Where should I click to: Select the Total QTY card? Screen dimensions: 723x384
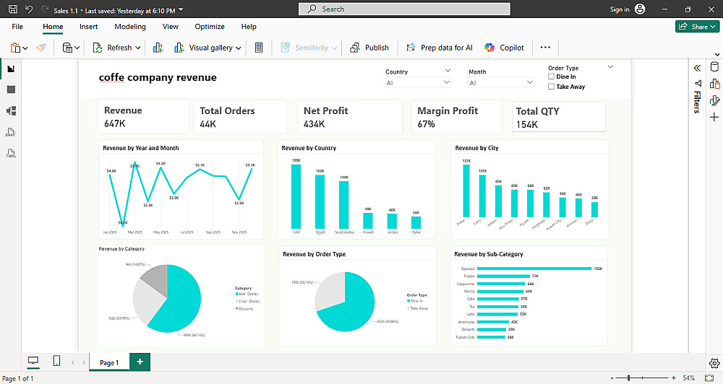point(559,118)
